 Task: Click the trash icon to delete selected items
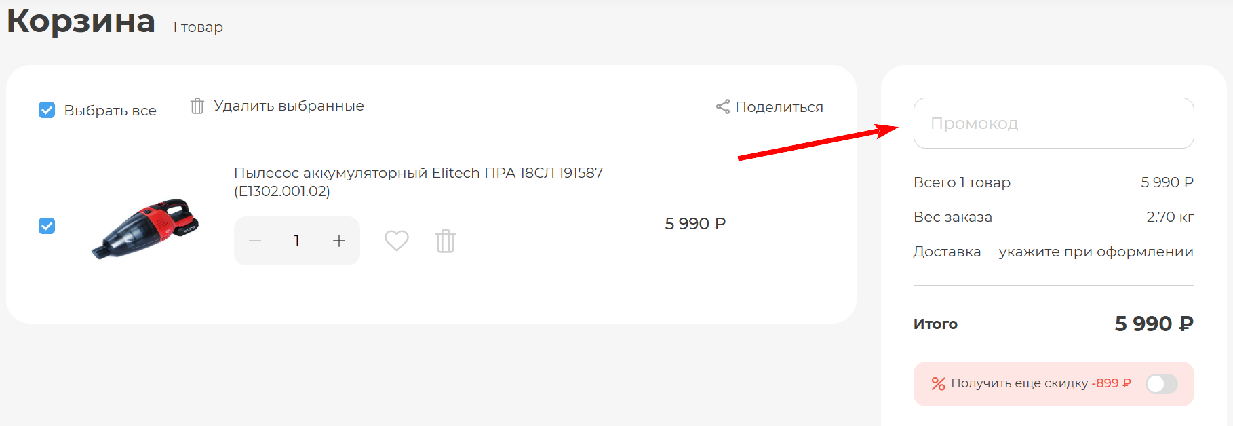coord(197,106)
